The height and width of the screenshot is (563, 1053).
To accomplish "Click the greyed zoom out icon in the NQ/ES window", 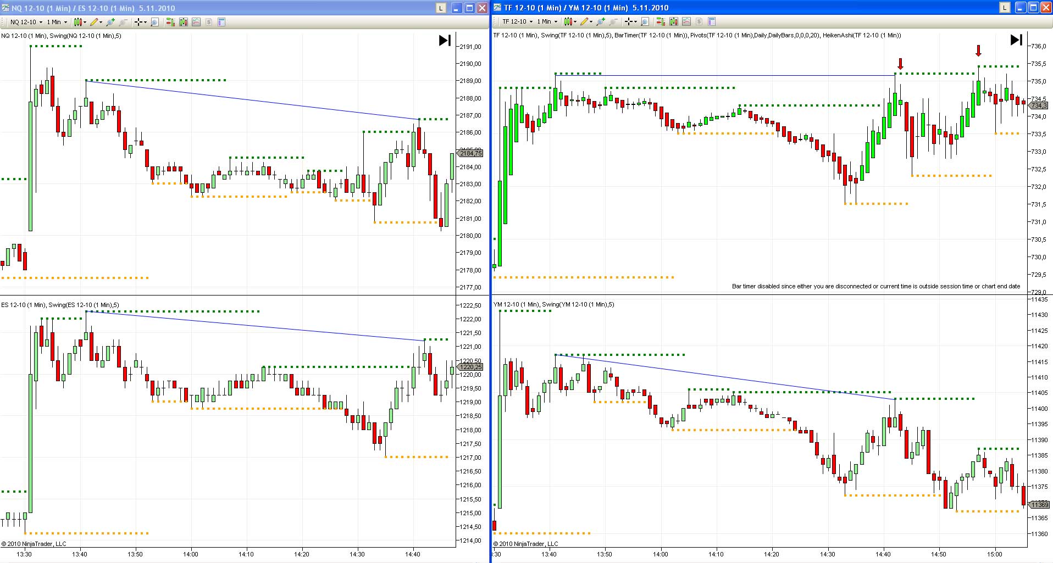I will [123, 22].
